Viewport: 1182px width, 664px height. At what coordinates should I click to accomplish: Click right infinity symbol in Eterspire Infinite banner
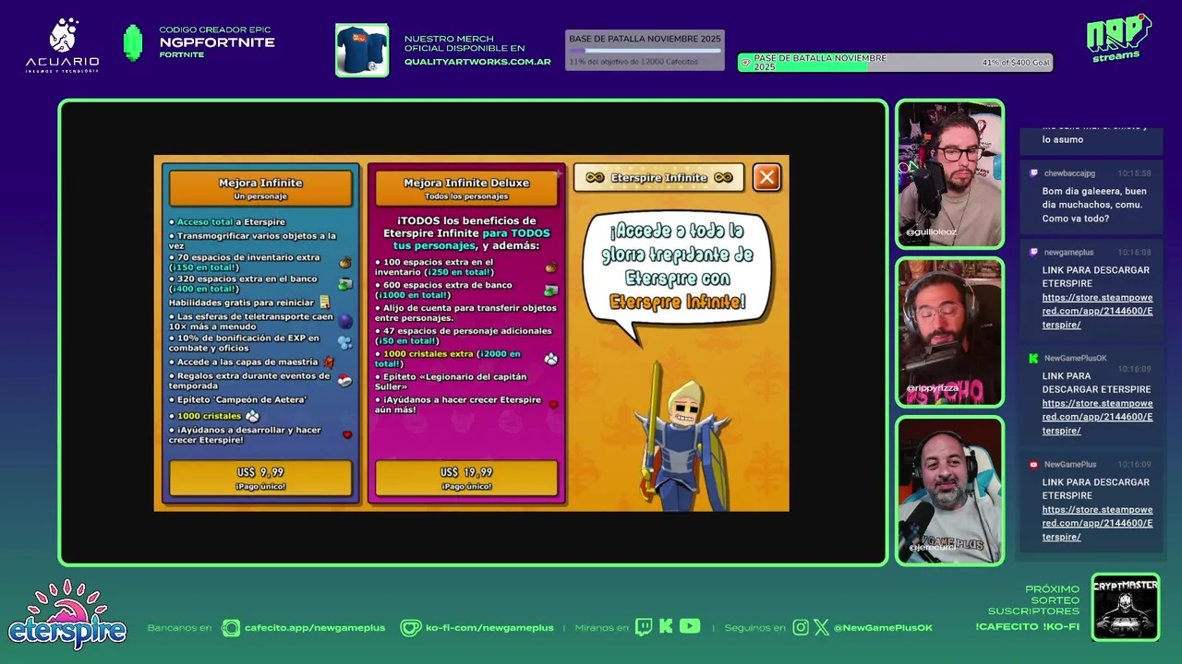coord(723,177)
